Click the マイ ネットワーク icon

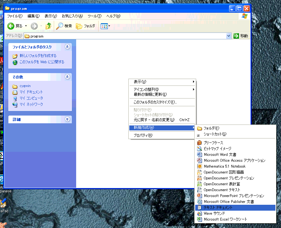(x=15, y=105)
